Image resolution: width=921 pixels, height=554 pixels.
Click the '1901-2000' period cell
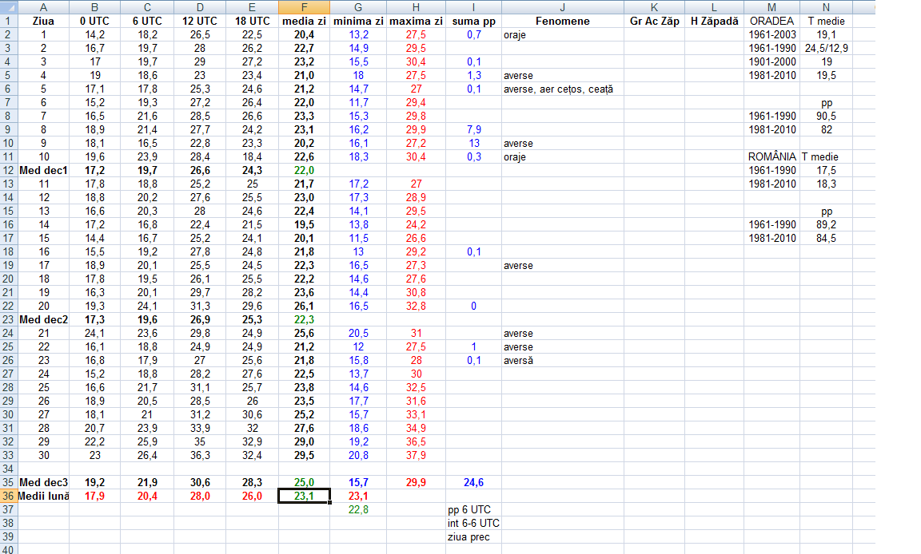point(771,61)
